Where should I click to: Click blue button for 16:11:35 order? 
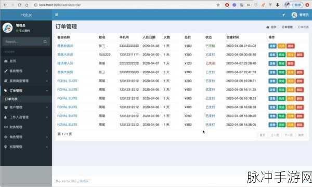[272, 90]
